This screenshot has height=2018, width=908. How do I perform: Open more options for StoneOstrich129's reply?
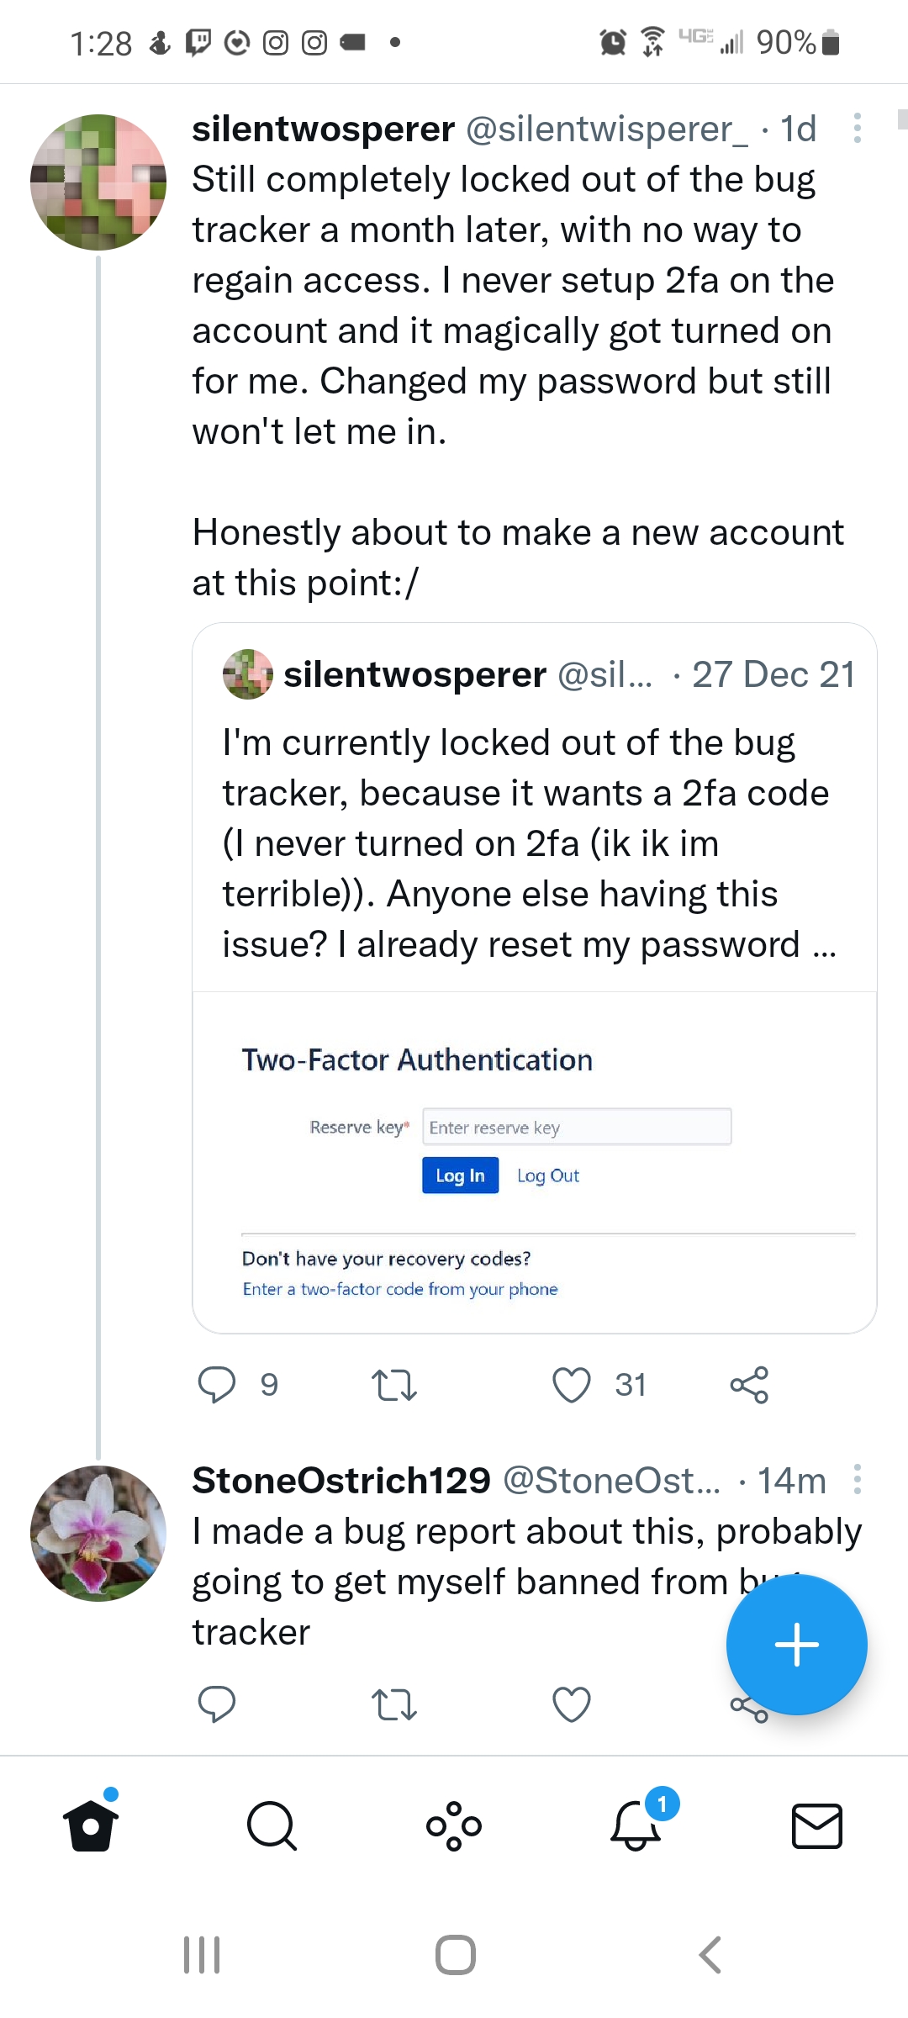(857, 1480)
